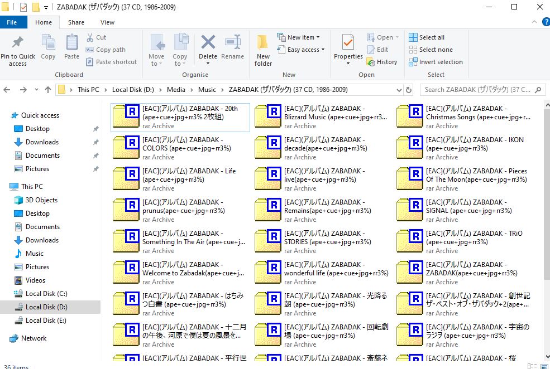Click the Up one level arrow
Screen dimensions: 550x369
(48, 90)
